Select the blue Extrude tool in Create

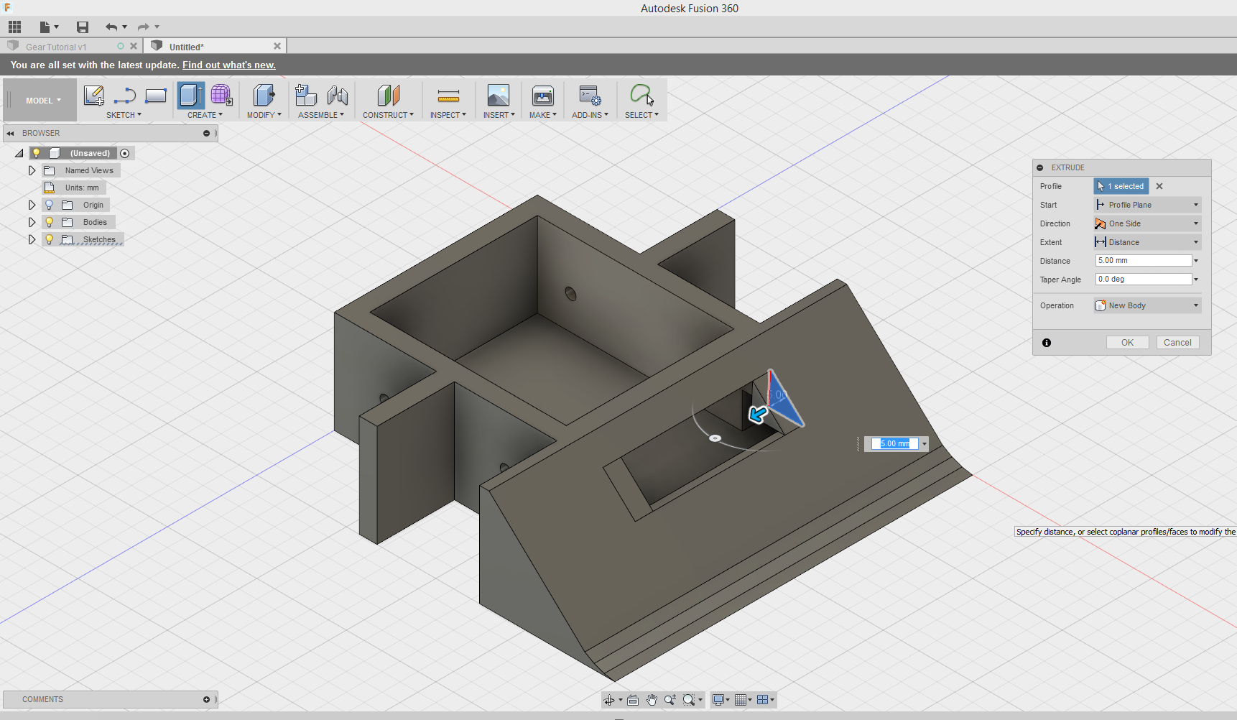[x=190, y=95]
